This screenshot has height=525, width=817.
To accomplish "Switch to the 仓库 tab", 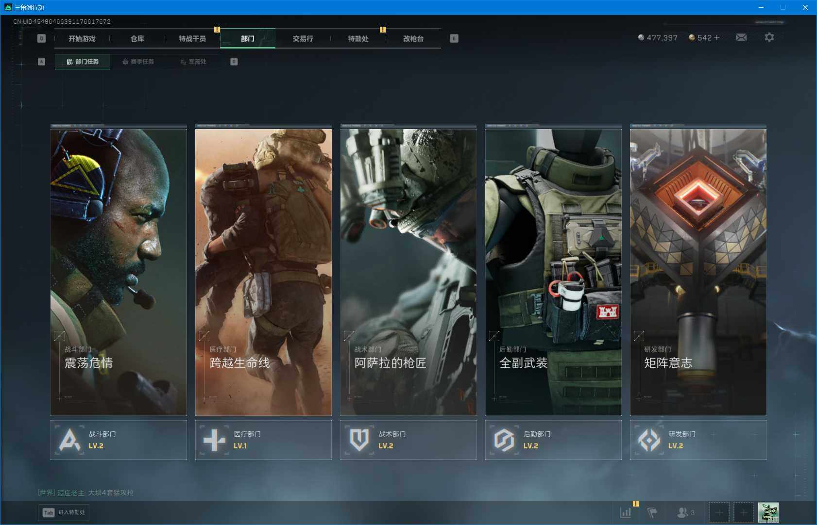I will point(137,38).
